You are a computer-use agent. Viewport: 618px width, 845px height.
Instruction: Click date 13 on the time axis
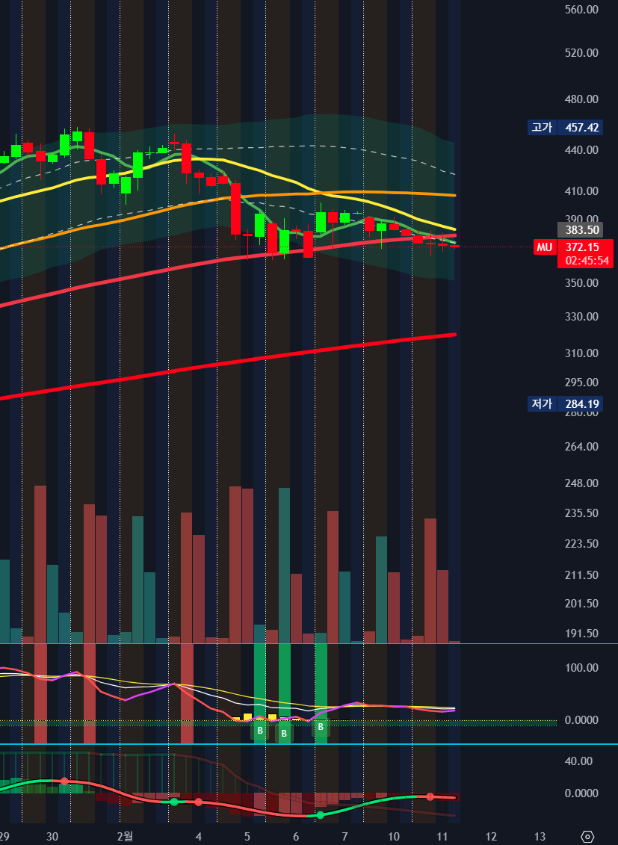(x=540, y=836)
